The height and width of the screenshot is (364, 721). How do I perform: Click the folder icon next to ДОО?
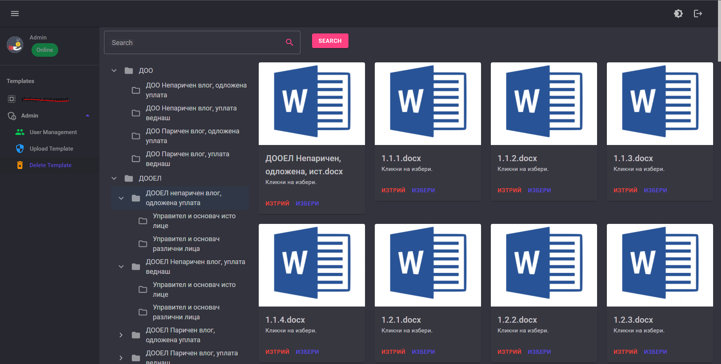[x=129, y=70]
